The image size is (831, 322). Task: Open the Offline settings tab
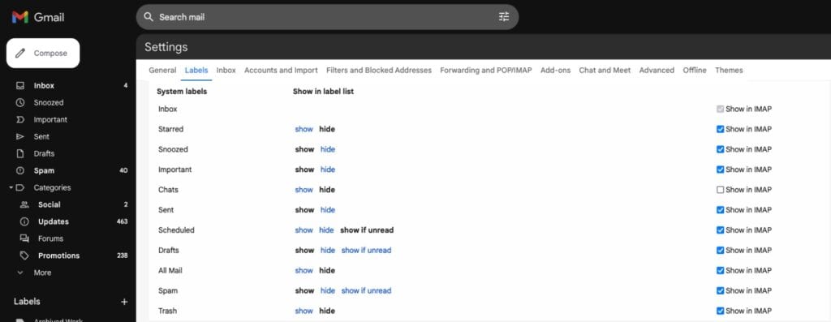(x=695, y=70)
